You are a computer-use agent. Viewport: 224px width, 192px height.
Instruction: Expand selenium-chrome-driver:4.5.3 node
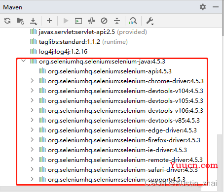point(32,81)
